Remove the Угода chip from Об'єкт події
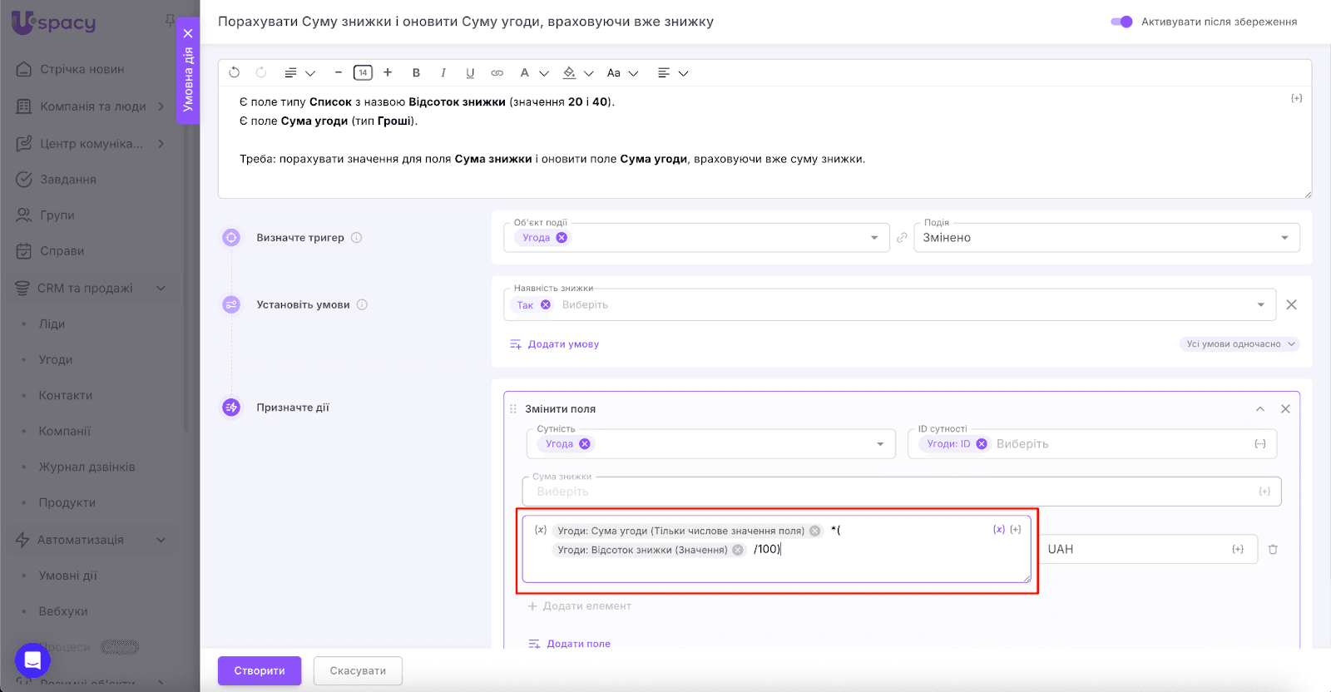The width and height of the screenshot is (1331, 692). [562, 238]
